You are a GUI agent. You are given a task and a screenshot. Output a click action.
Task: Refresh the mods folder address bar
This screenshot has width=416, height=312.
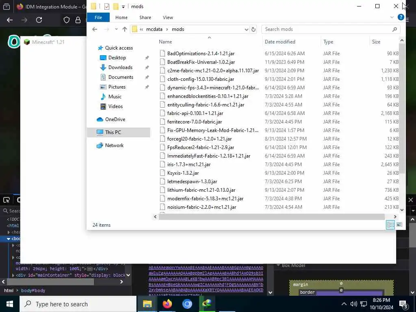(x=253, y=29)
